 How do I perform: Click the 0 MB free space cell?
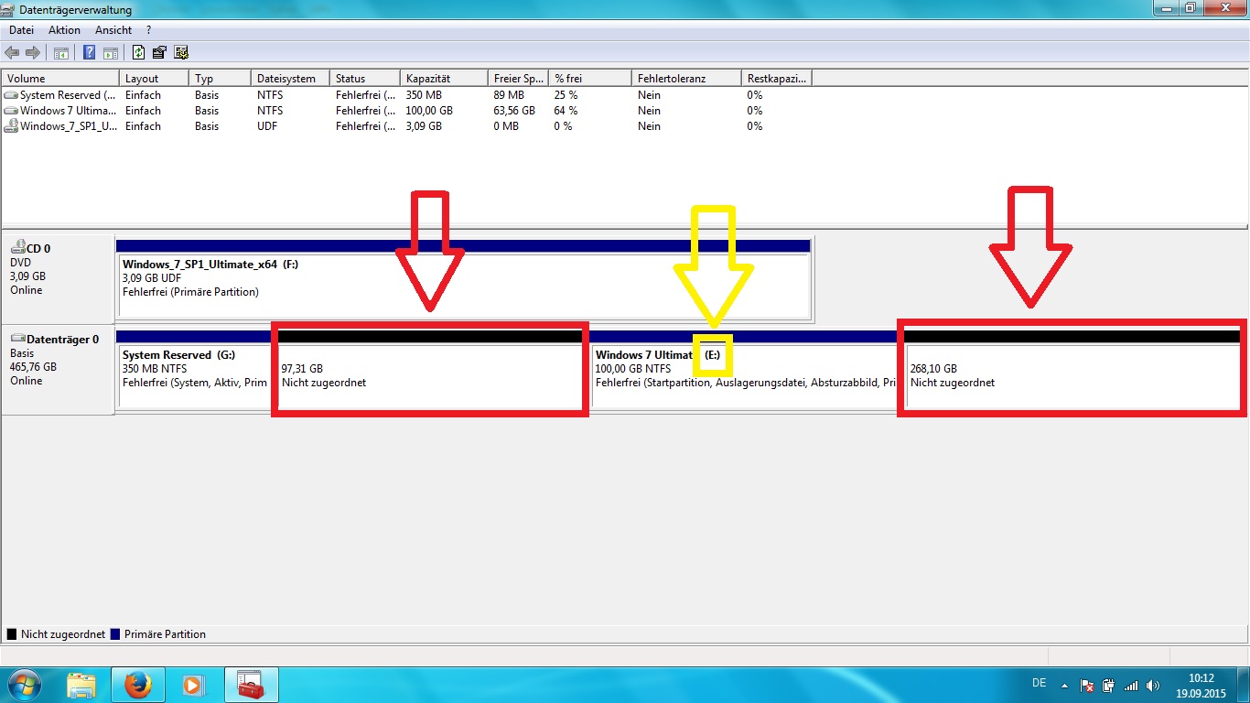pyautogui.click(x=506, y=126)
